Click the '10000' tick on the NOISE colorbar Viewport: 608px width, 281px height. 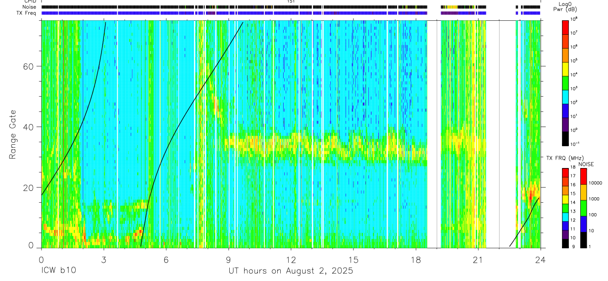click(596, 183)
